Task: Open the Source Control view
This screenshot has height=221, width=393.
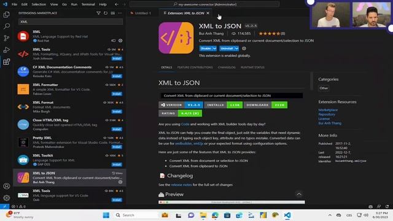Action: pyautogui.click(x=7, y=38)
